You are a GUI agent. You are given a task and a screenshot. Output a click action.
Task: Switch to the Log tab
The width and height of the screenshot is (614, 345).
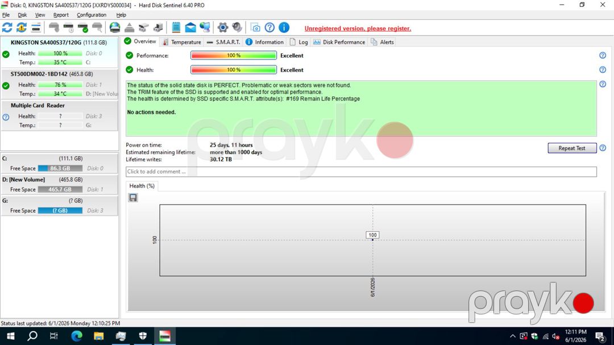[x=299, y=42]
